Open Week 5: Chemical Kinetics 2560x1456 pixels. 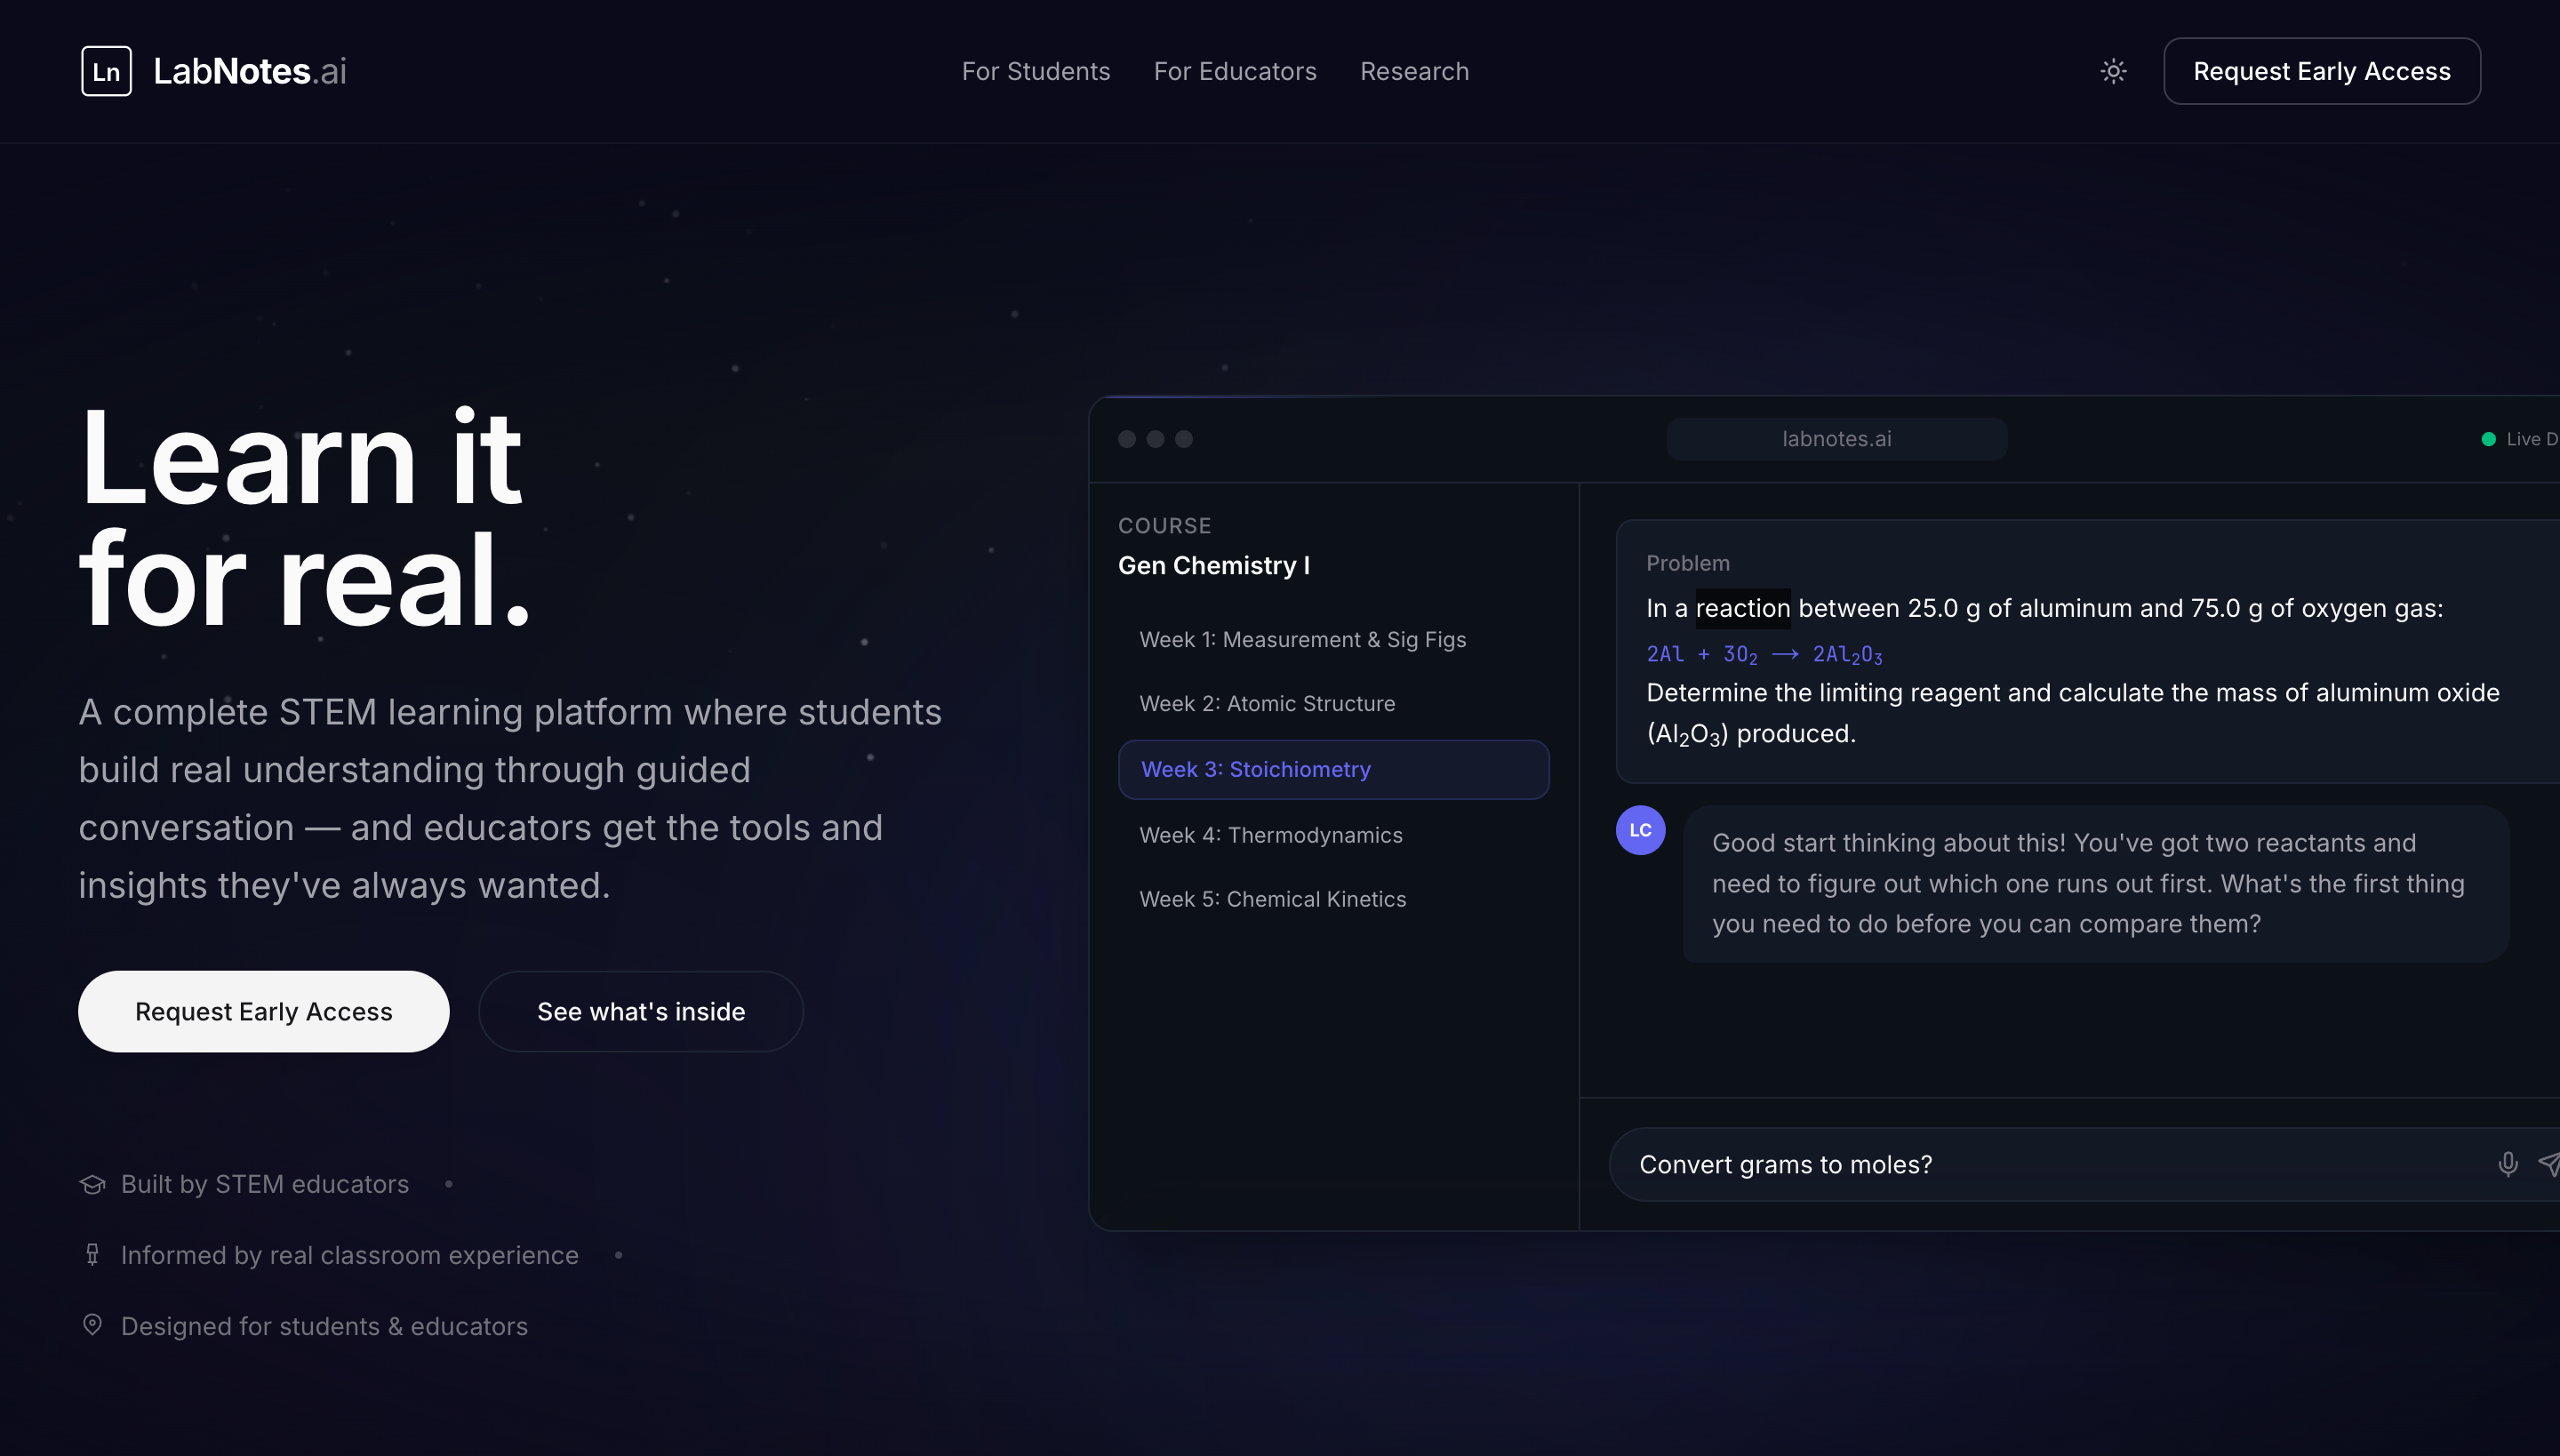click(x=1272, y=899)
